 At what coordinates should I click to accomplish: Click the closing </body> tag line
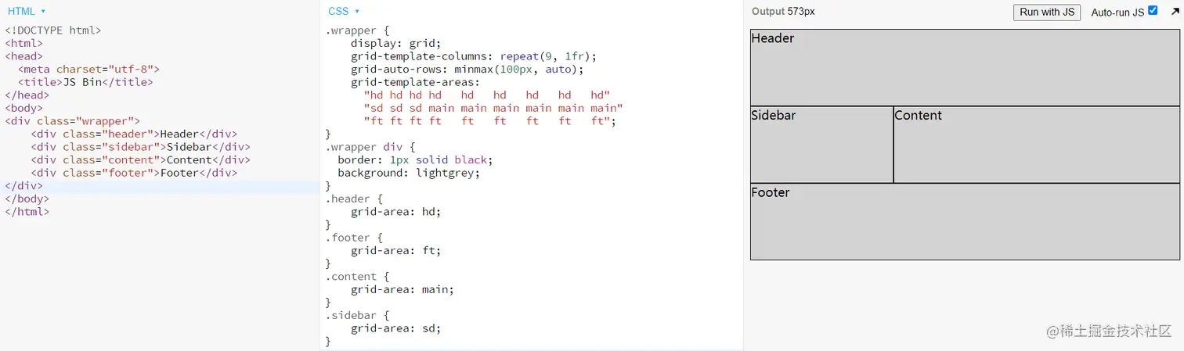(x=27, y=199)
